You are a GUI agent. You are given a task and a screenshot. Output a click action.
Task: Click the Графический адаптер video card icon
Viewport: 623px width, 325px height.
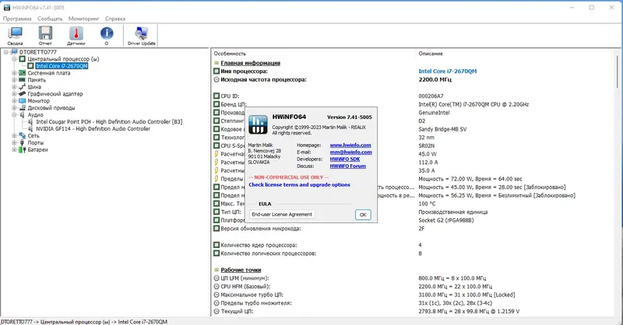pos(23,93)
